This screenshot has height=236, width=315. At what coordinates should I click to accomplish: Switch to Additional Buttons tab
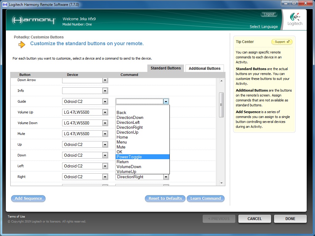click(205, 68)
